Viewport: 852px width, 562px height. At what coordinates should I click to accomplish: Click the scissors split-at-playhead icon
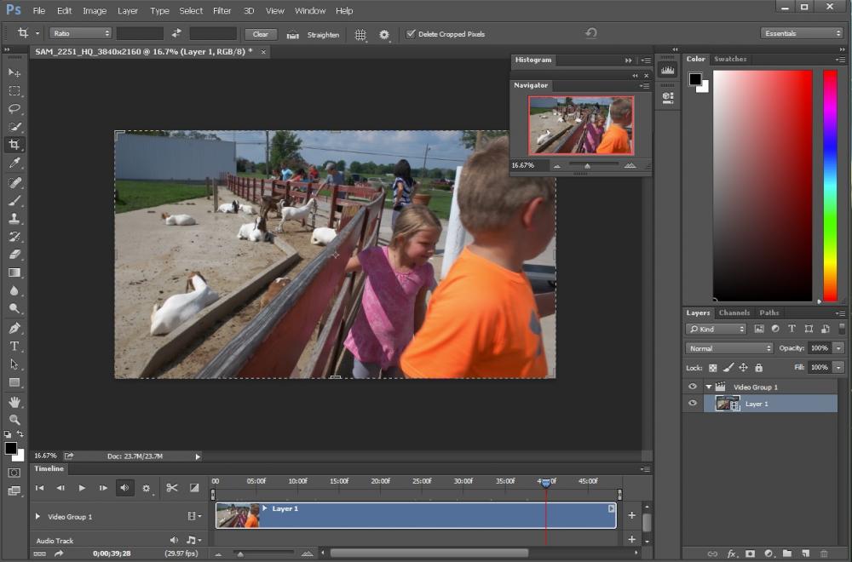[172, 488]
